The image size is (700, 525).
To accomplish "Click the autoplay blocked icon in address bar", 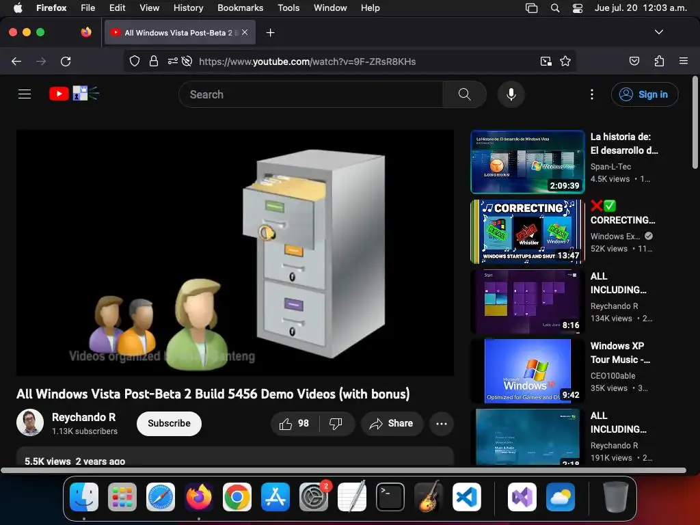I will (187, 61).
